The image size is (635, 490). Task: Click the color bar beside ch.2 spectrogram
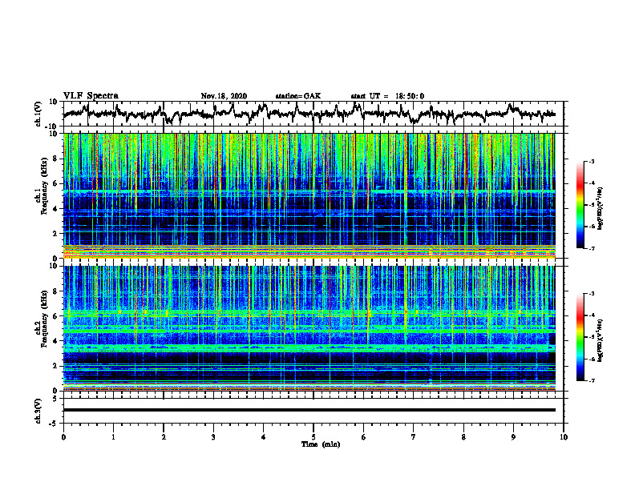580,337
